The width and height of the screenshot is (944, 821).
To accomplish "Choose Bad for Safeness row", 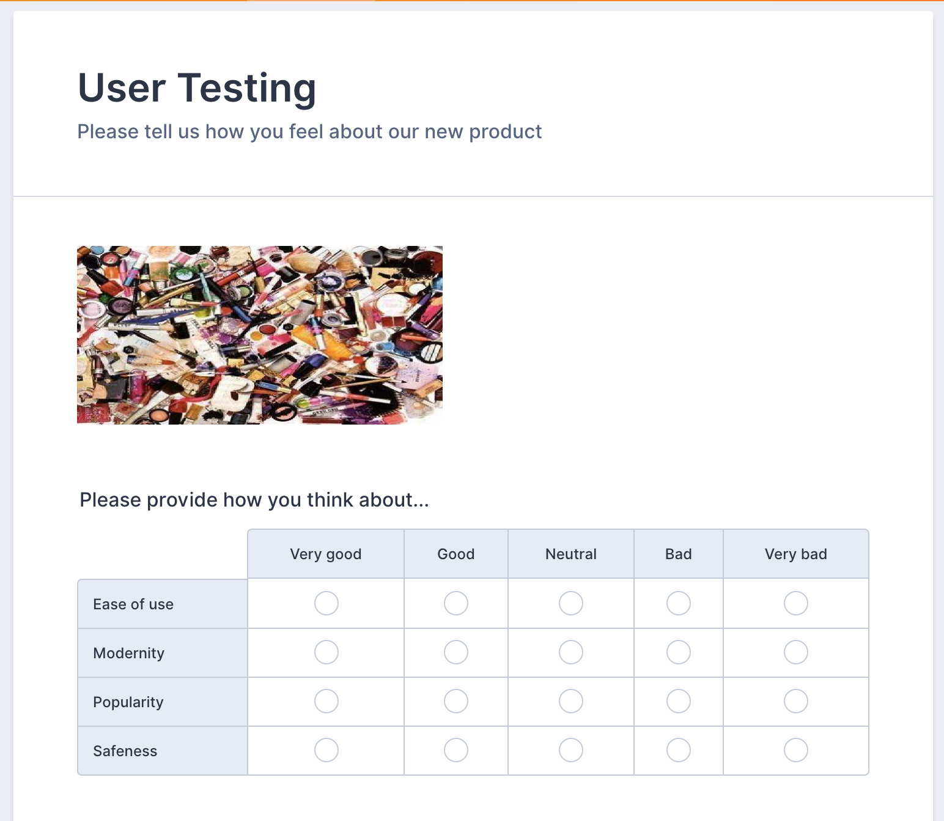I will point(679,750).
